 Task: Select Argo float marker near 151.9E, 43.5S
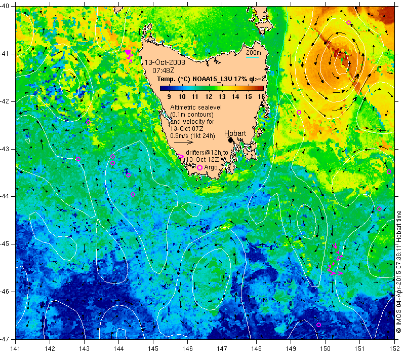pyautogui.click(x=389, y=171)
